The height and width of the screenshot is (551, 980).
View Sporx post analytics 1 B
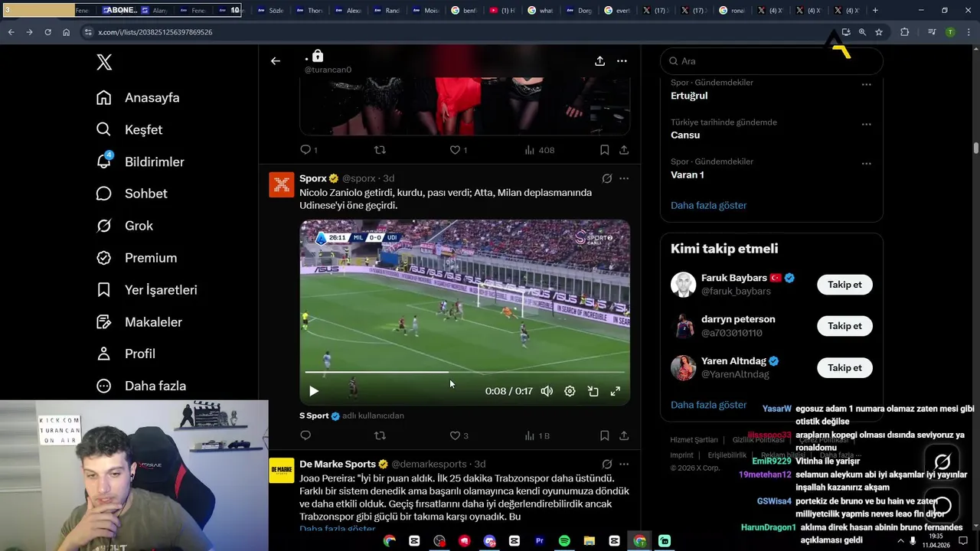pos(537,435)
